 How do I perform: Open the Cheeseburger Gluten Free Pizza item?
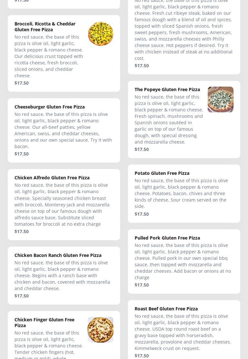50,107
